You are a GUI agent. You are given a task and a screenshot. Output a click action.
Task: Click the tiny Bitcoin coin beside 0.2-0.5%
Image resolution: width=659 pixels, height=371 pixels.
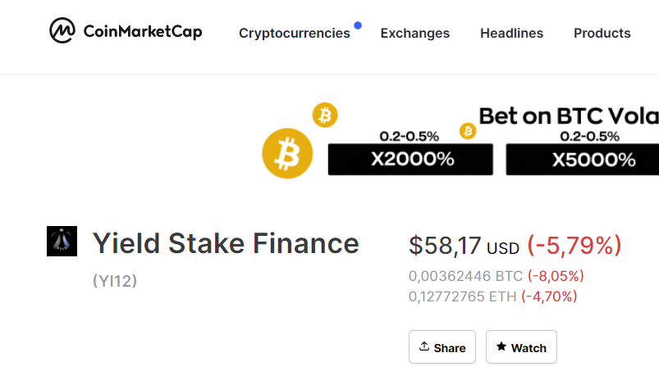(468, 131)
